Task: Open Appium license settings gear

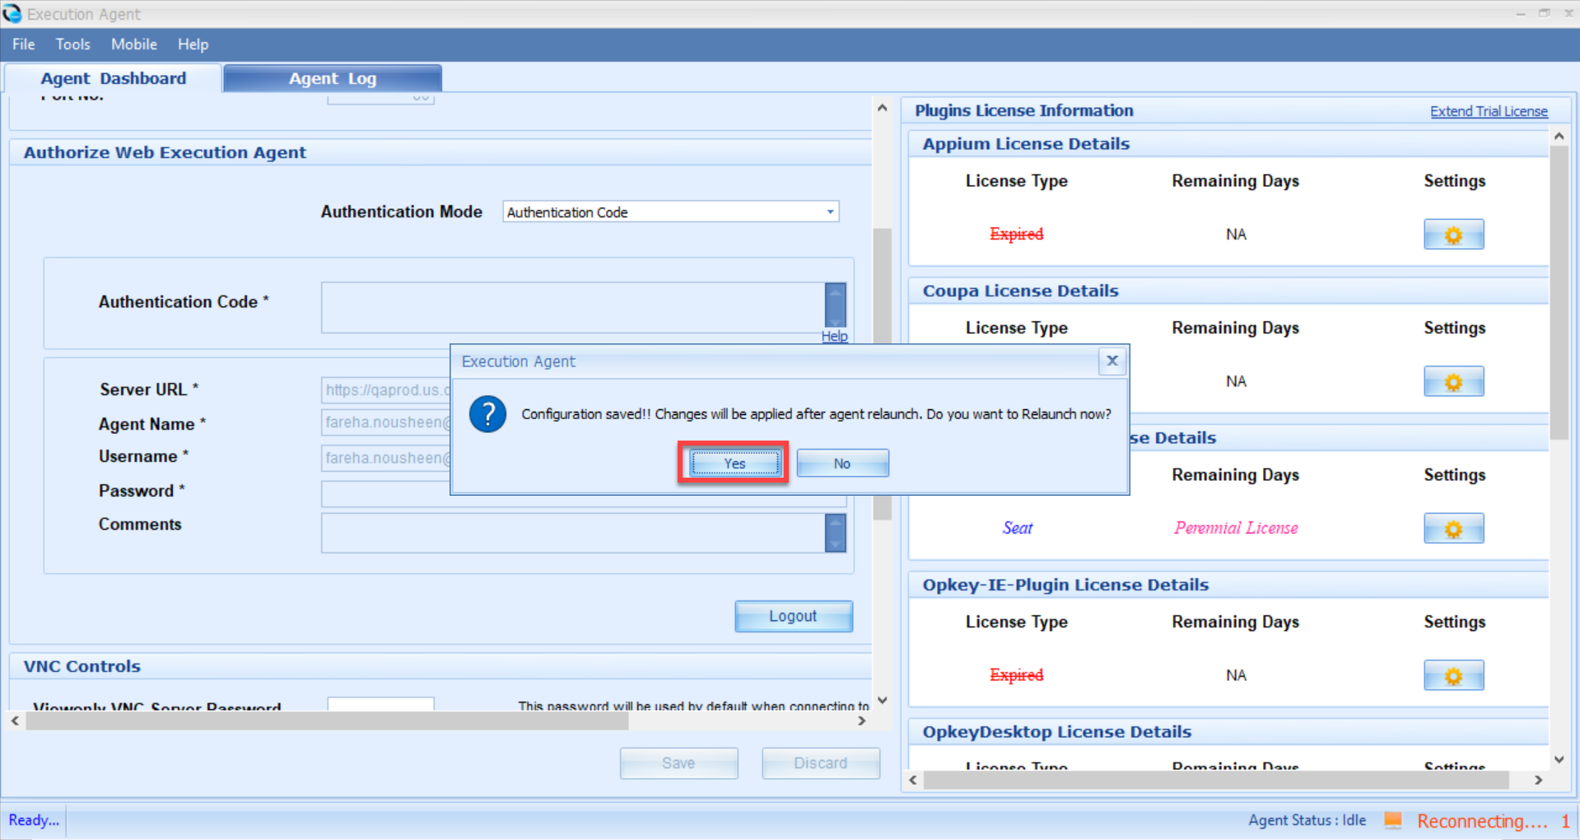Action: click(1453, 235)
